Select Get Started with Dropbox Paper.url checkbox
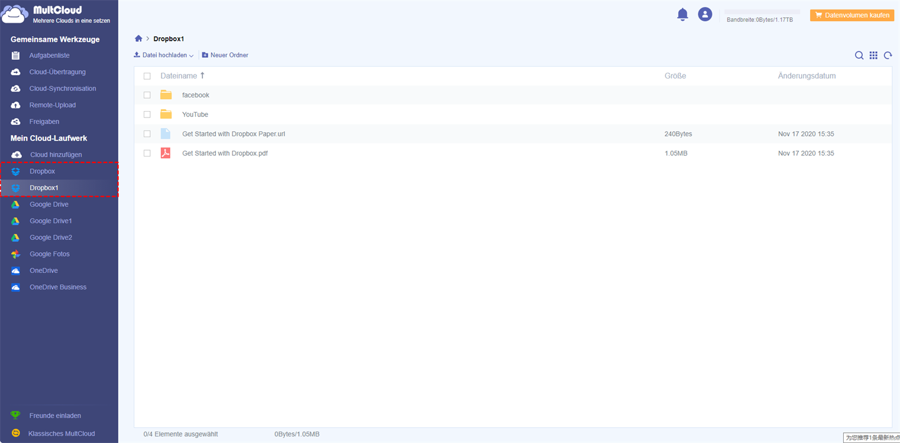The image size is (900, 443). click(147, 134)
